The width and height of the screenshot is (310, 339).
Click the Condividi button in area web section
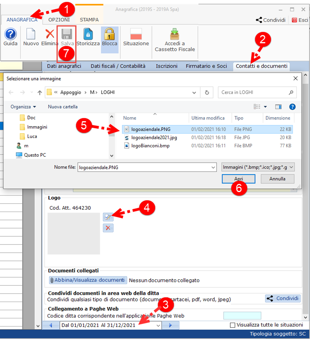click(x=283, y=298)
